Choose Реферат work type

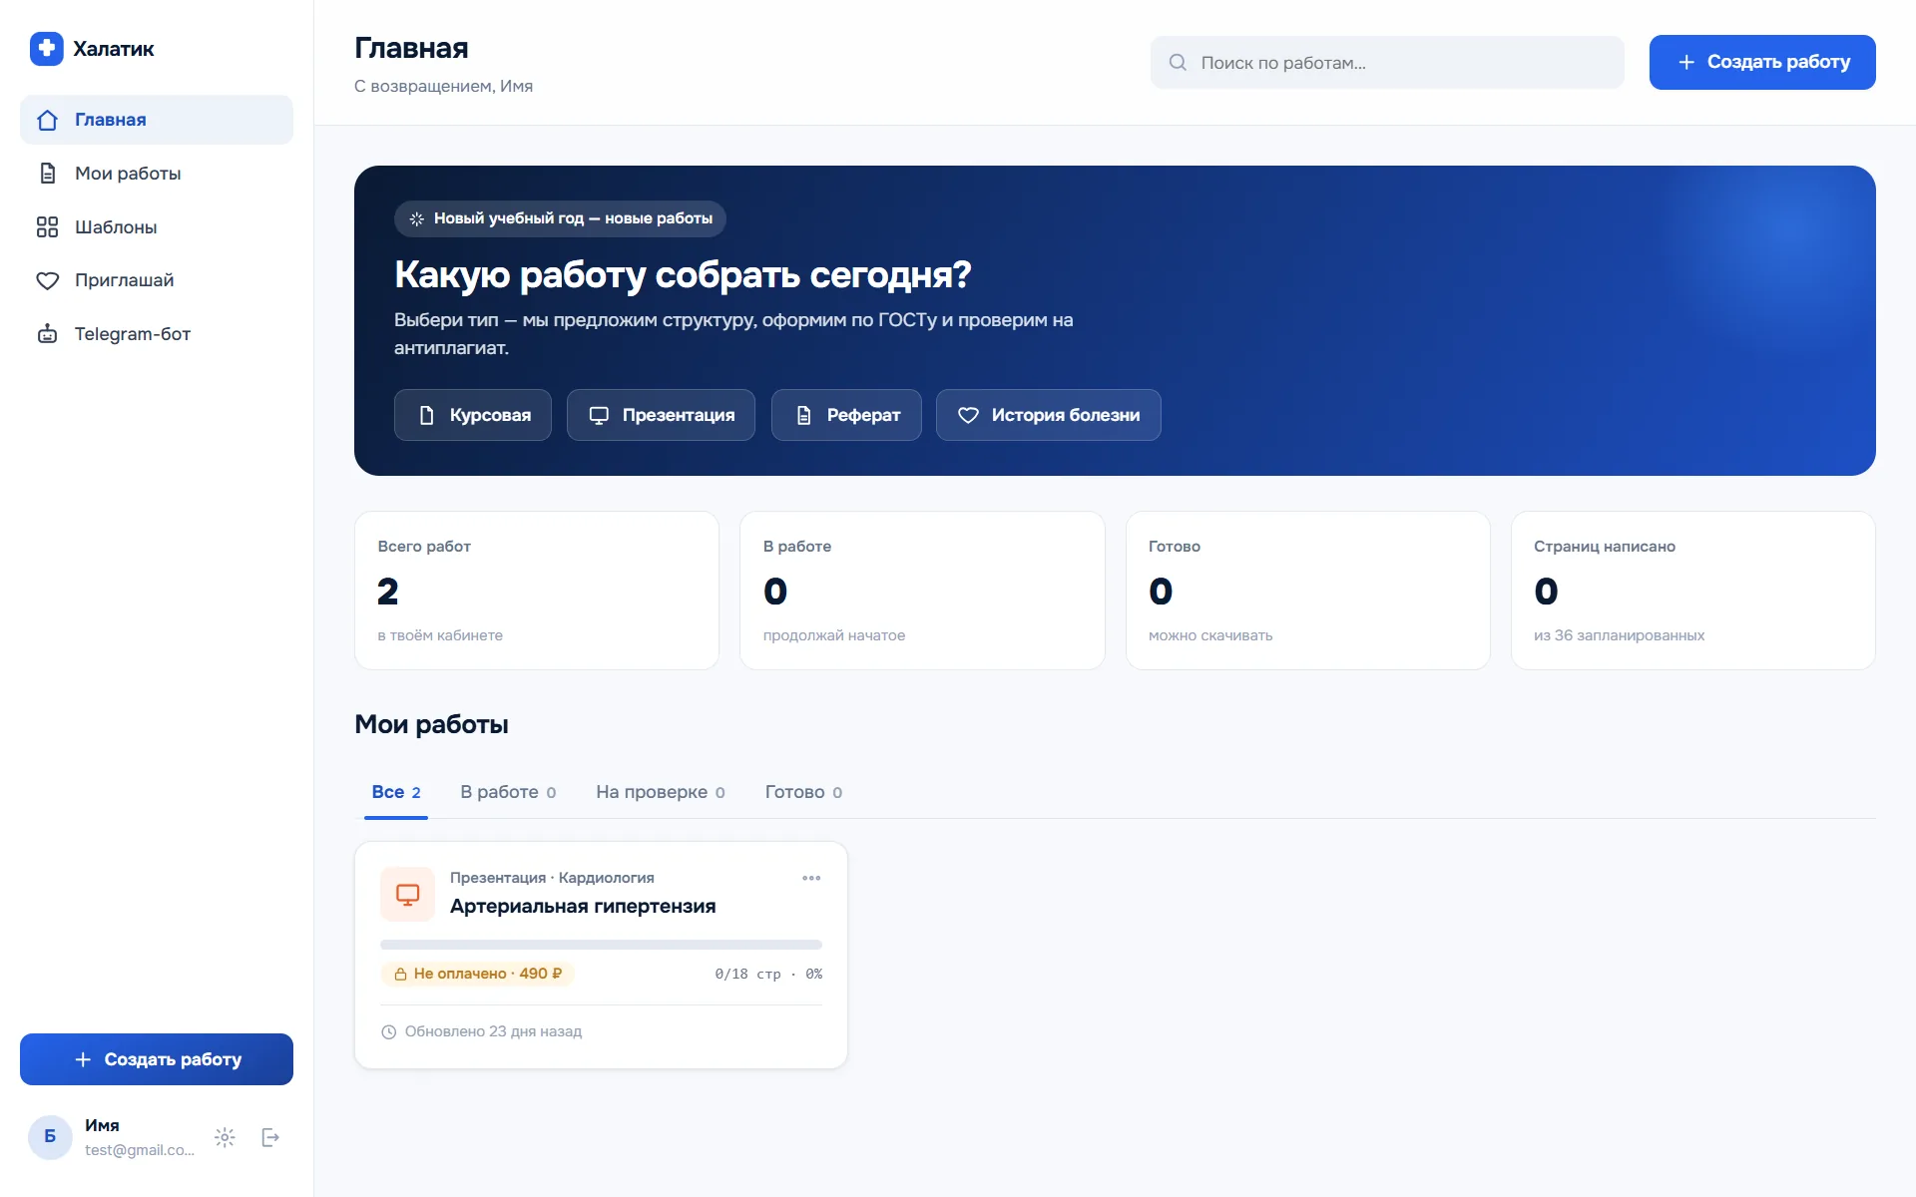point(846,415)
